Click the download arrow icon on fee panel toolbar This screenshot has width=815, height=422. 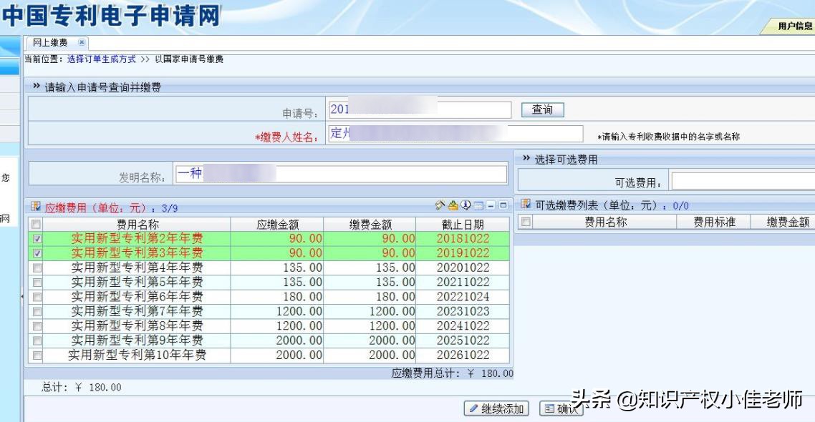[465, 204]
